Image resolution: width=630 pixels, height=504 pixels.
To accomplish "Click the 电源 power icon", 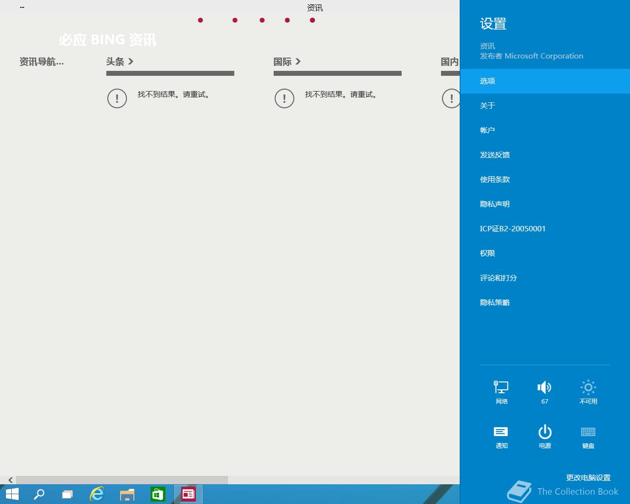I will tap(545, 437).
